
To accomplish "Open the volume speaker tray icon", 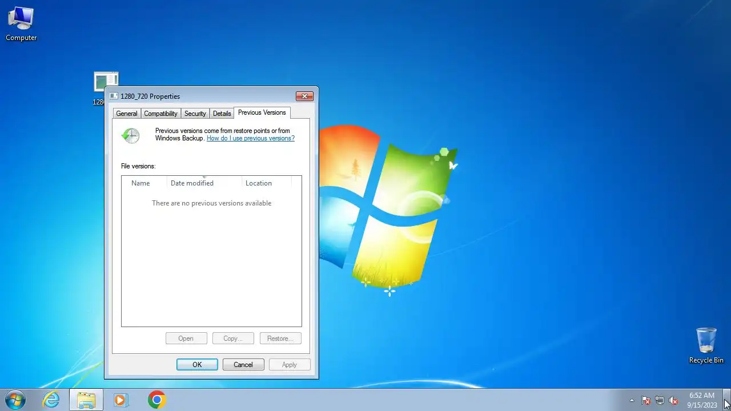I will click(x=673, y=400).
